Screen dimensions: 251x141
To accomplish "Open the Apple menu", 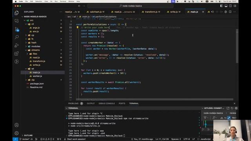I will coord(16,2).
